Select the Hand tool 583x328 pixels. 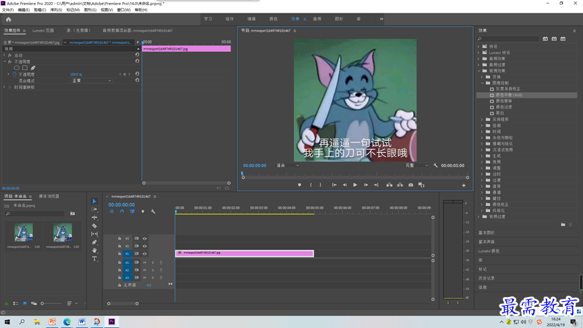94,251
